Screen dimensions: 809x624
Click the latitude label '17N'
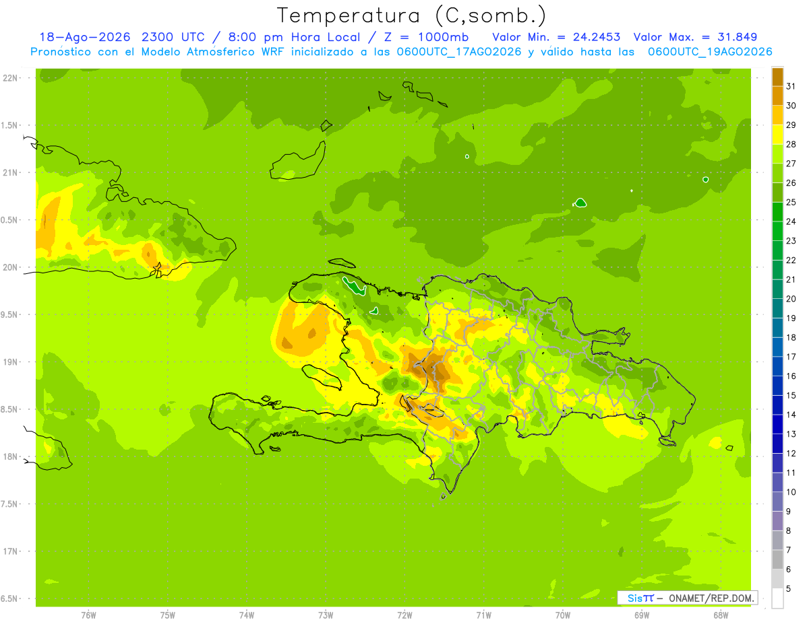11,551
